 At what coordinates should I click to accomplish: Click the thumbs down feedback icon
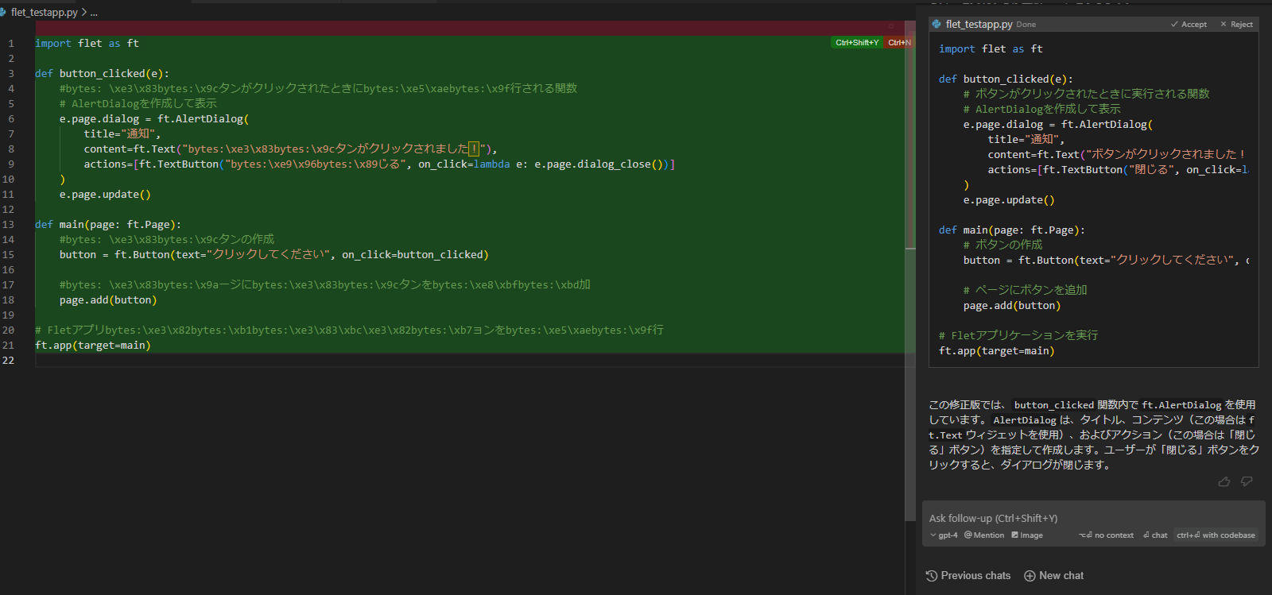tap(1247, 481)
